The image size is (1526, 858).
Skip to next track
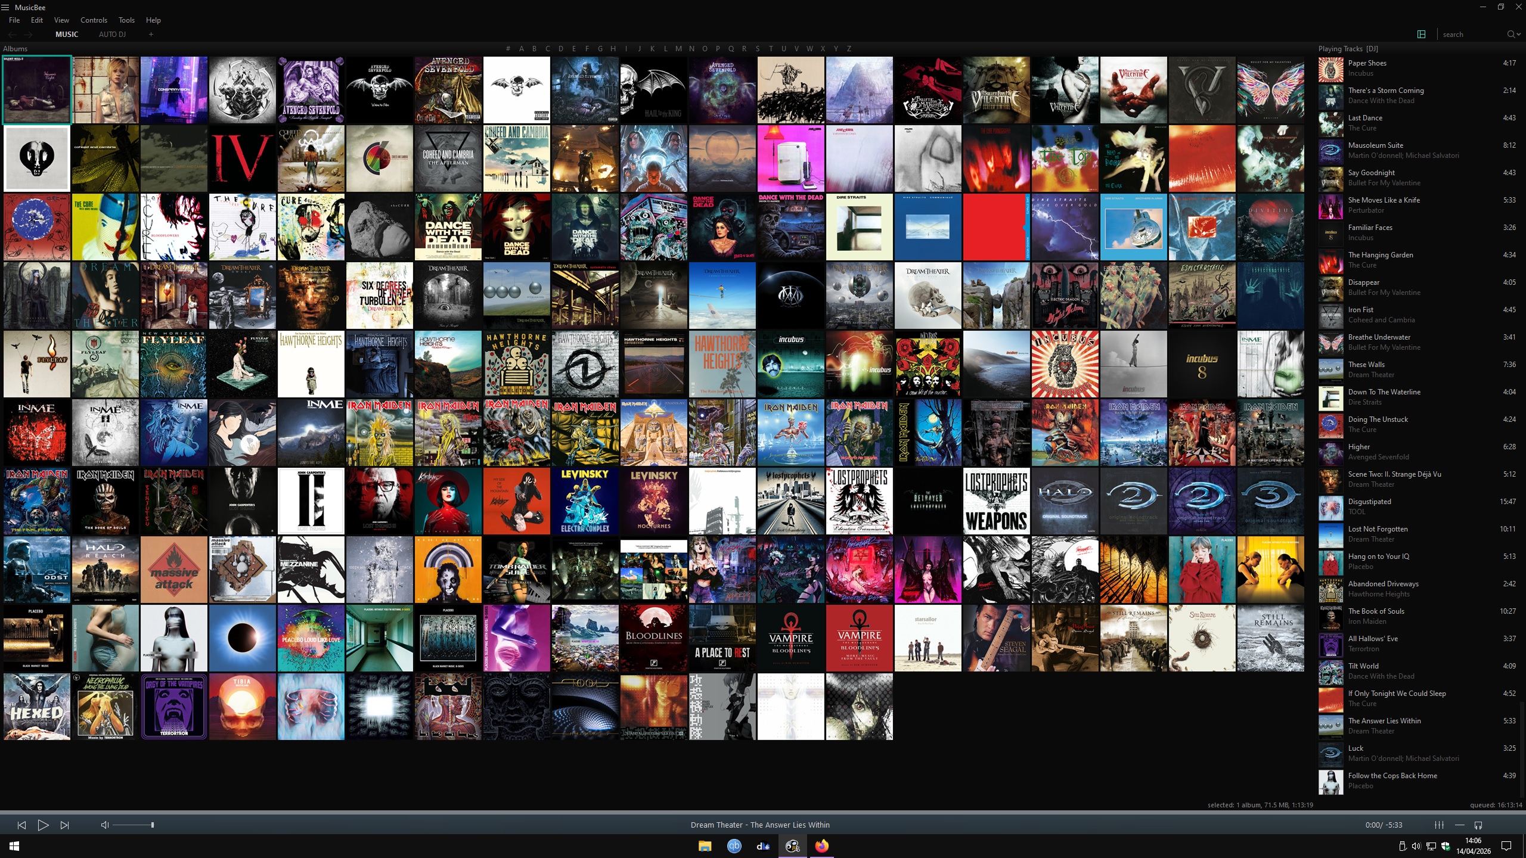[64, 825]
